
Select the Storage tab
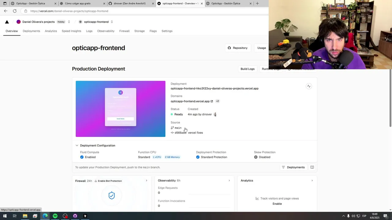tap(139, 31)
